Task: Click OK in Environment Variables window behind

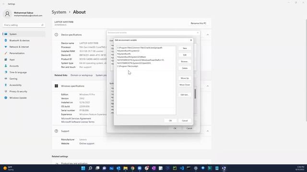Action: coord(175,129)
